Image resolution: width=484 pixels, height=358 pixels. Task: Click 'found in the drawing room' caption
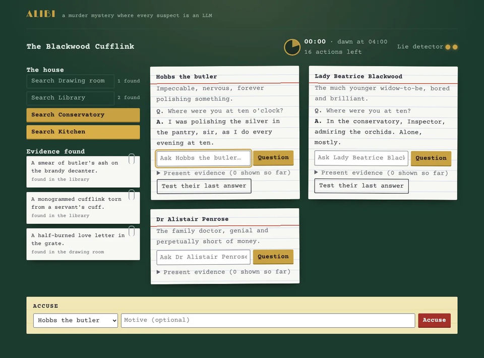[x=68, y=252]
